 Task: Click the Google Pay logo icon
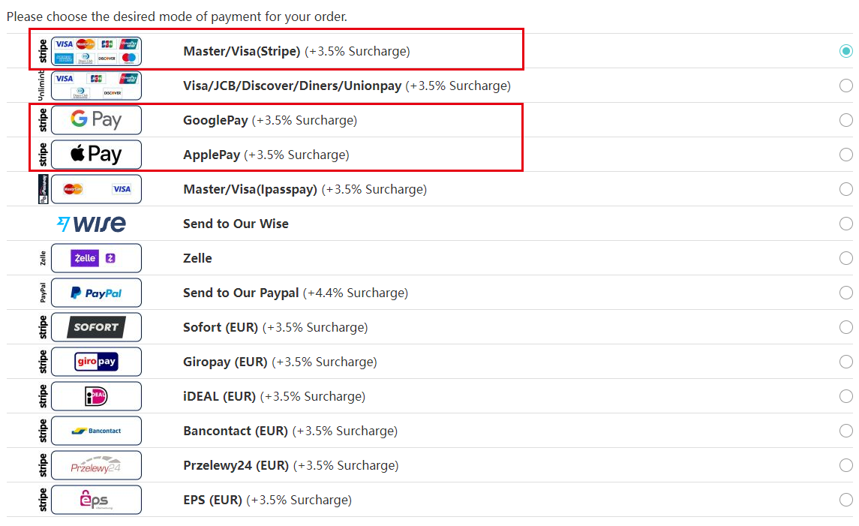tap(96, 120)
